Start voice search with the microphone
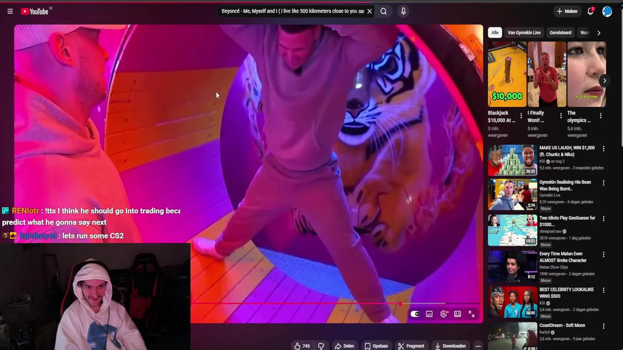This screenshot has width=623, height=350. tap(403, 11)
